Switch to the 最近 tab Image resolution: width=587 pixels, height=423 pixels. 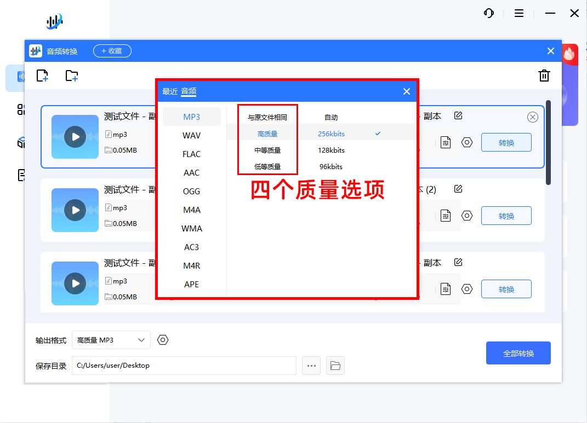(x=170, y=91)
